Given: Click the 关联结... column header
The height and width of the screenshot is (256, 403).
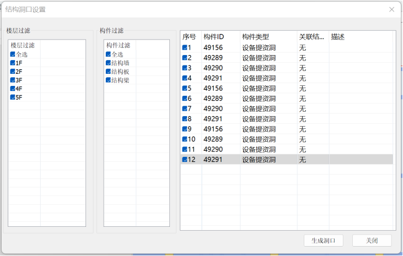Looking at the screenshot, I should pos(313,37).
